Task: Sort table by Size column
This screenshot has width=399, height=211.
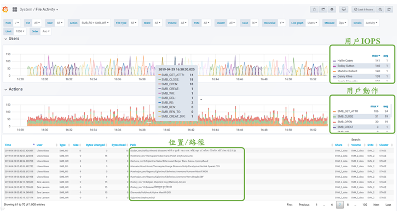Action: [x=76, y=145]
